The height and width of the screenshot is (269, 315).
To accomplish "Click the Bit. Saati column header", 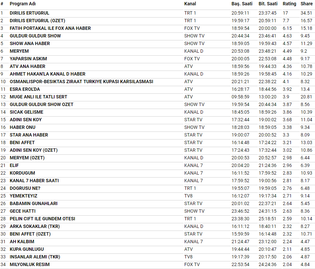I will click(268, 4).
